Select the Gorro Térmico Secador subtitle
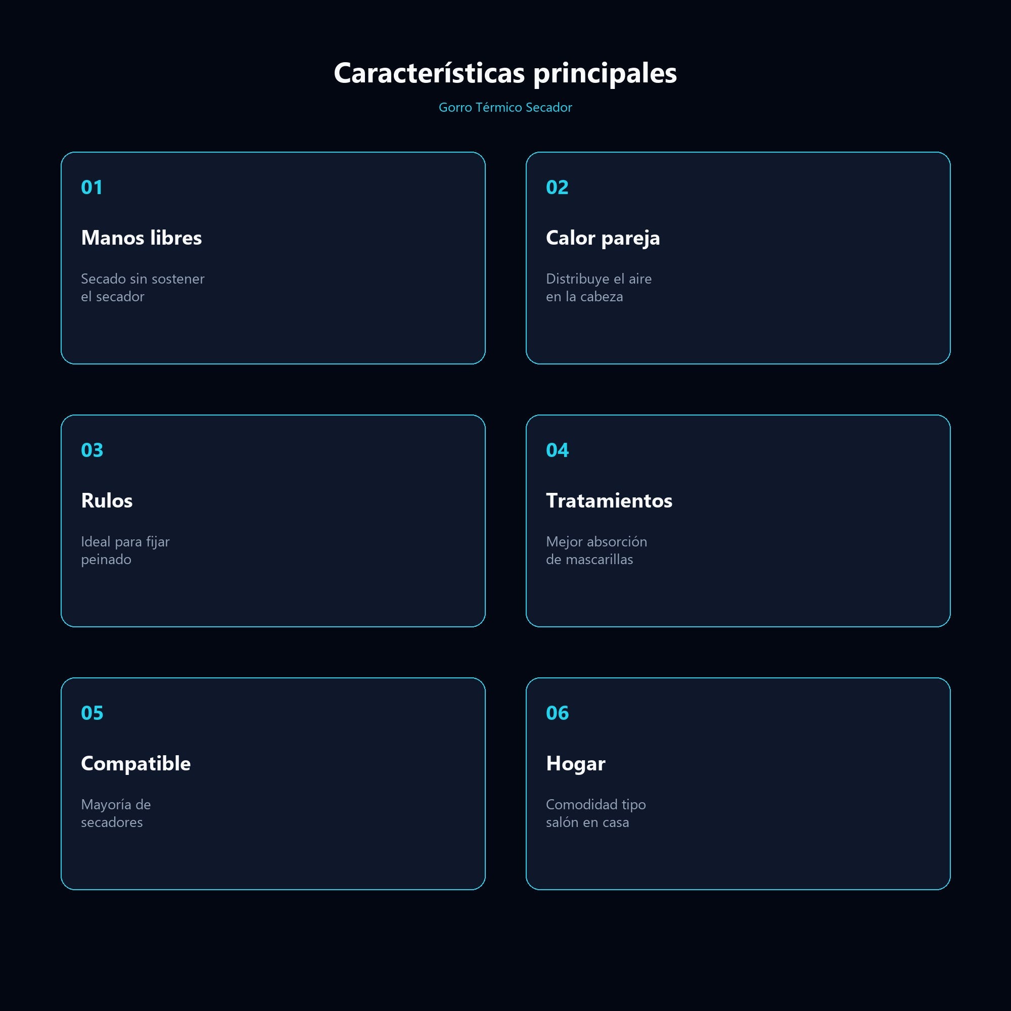Viewport: 1011px width, 1011px height. [505, 107]
